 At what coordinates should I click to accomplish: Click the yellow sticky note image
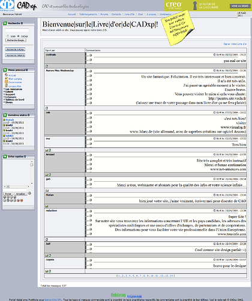178,28
